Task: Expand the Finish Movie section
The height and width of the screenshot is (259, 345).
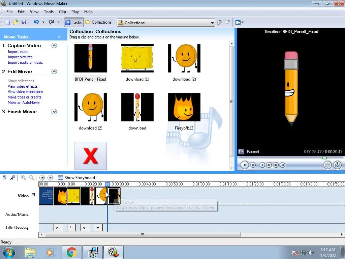Action: (54, 112)
